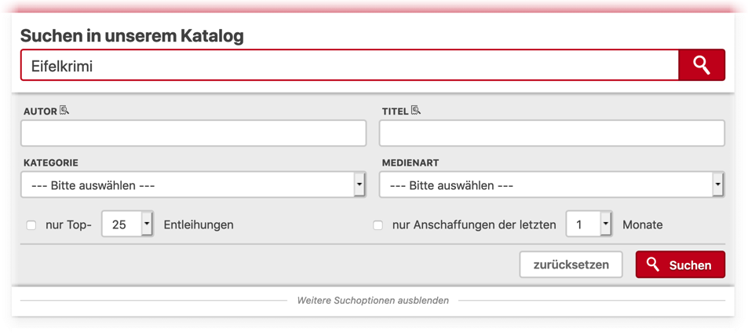748x336 pixels.
Task: Open the Kategorie dropdown
Action: coord(193,185)
